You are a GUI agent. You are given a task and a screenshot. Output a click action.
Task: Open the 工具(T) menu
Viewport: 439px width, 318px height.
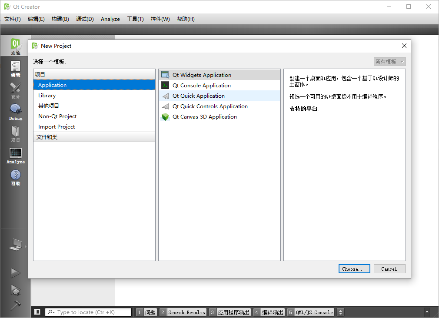click(135, 19)
